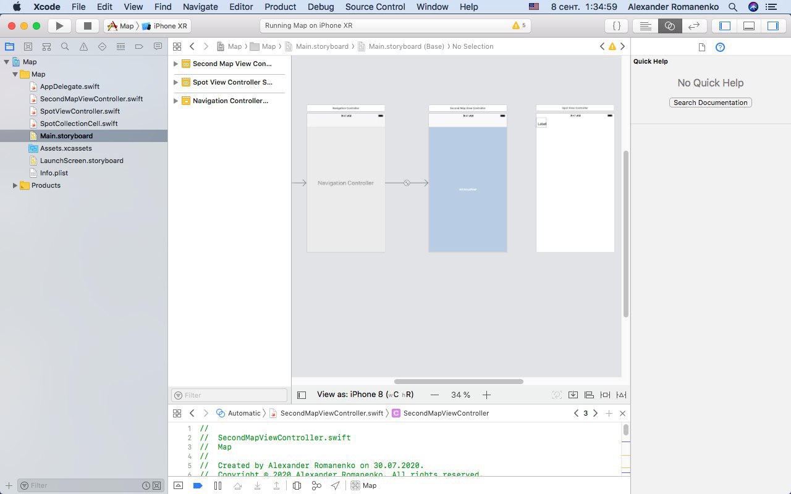791x494 pixels.
Task: Open the Map scheme selector
Action: pyautogui.click(x=121, y=26)
